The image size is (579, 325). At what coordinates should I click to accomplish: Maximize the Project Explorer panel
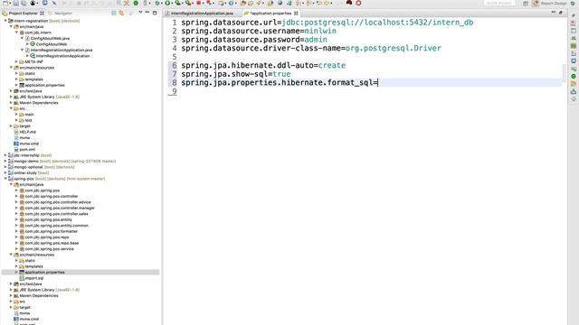coord(155,13)
